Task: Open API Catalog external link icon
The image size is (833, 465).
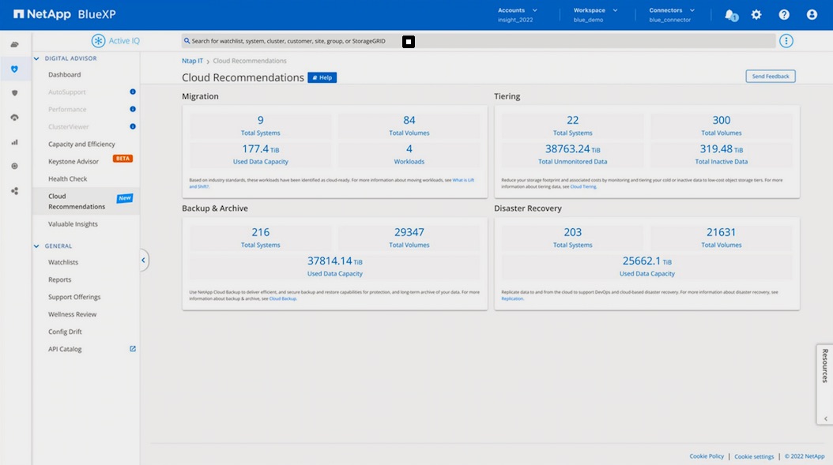Action: [x=133, y=349]
